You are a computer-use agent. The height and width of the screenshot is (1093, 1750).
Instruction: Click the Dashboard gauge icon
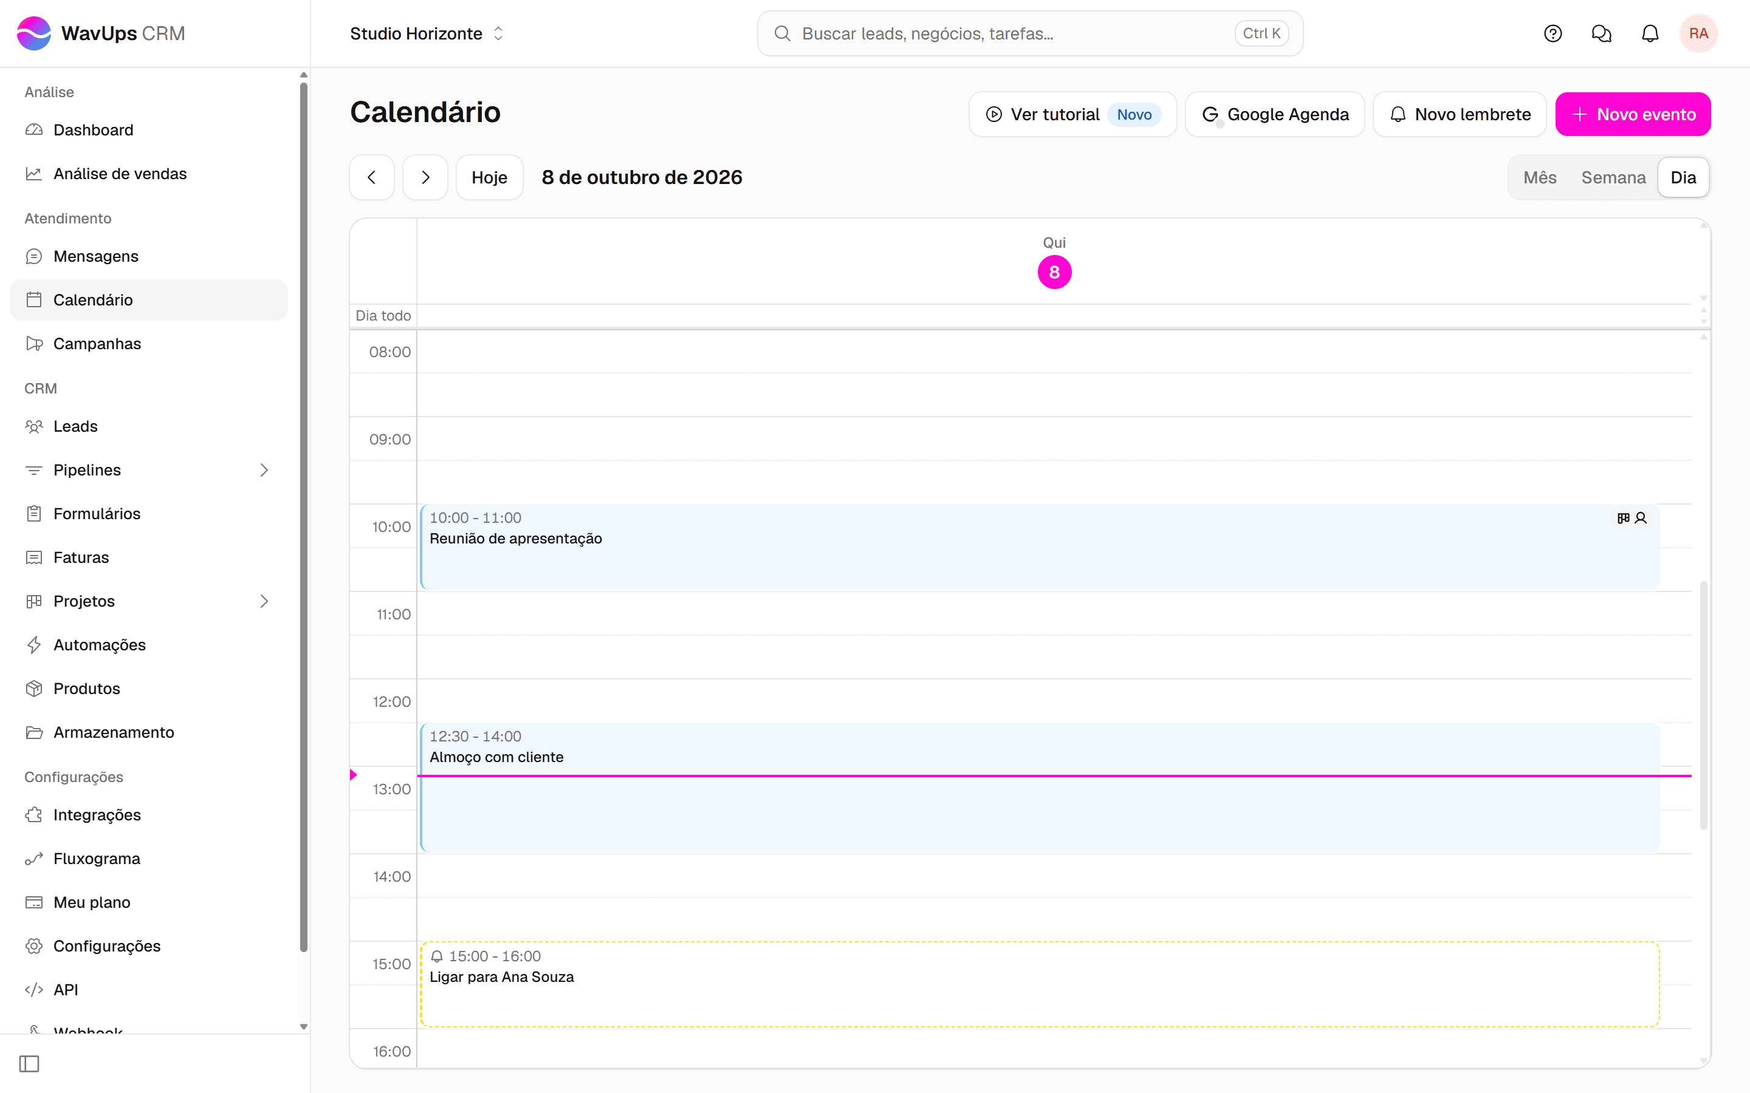[34, 130]
